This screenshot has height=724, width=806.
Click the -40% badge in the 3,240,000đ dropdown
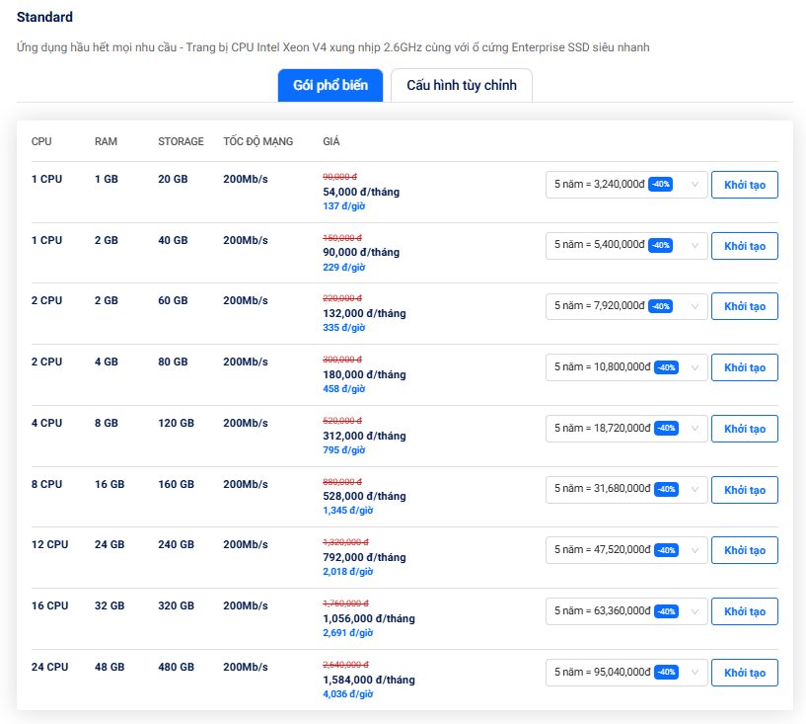coord(661,185)
